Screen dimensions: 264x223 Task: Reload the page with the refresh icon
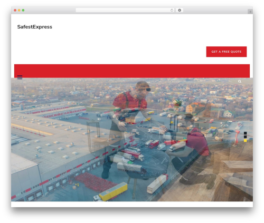tap(172, 10)
